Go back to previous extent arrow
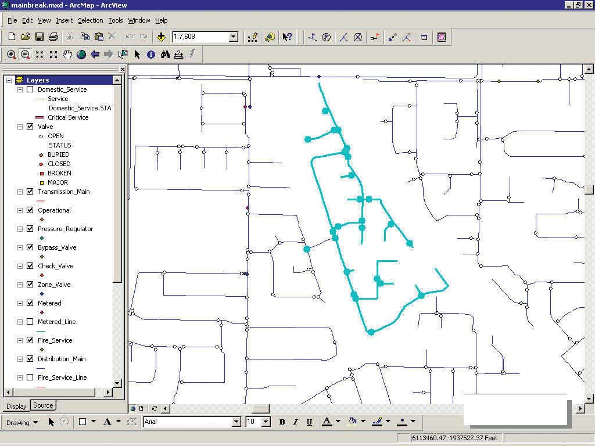 point(95,55)
